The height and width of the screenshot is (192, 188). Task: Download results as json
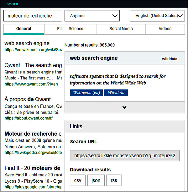pos(96,180)
